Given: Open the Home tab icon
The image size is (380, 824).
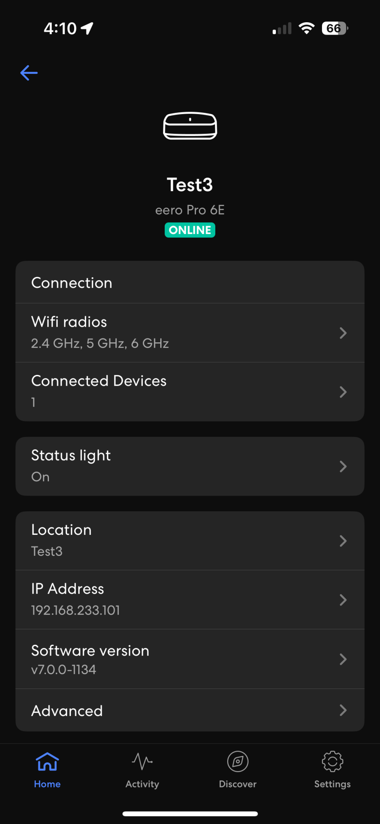Looking at the screenshot, I should tap(47, 761).
